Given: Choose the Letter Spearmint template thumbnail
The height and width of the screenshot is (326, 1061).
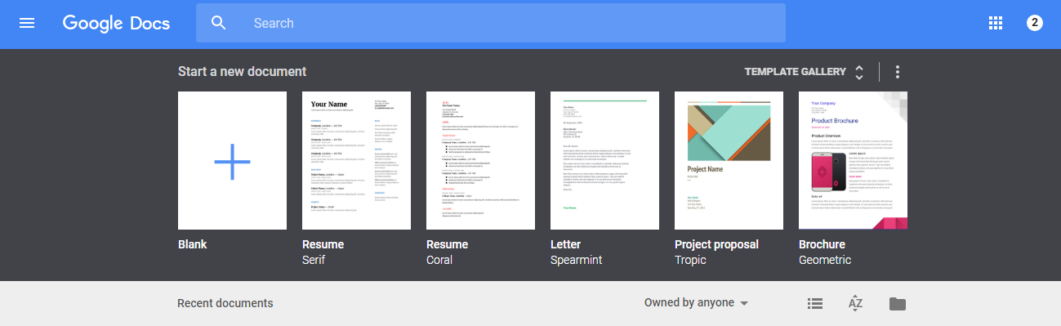Looking at the screenshot, I should coord(604,160).
